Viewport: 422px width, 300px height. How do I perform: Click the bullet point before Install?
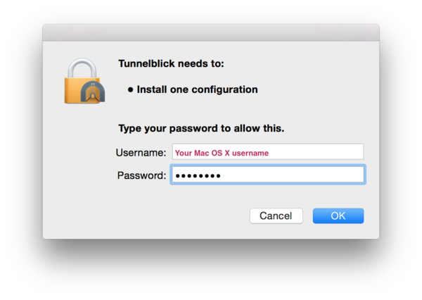point(131,89)
